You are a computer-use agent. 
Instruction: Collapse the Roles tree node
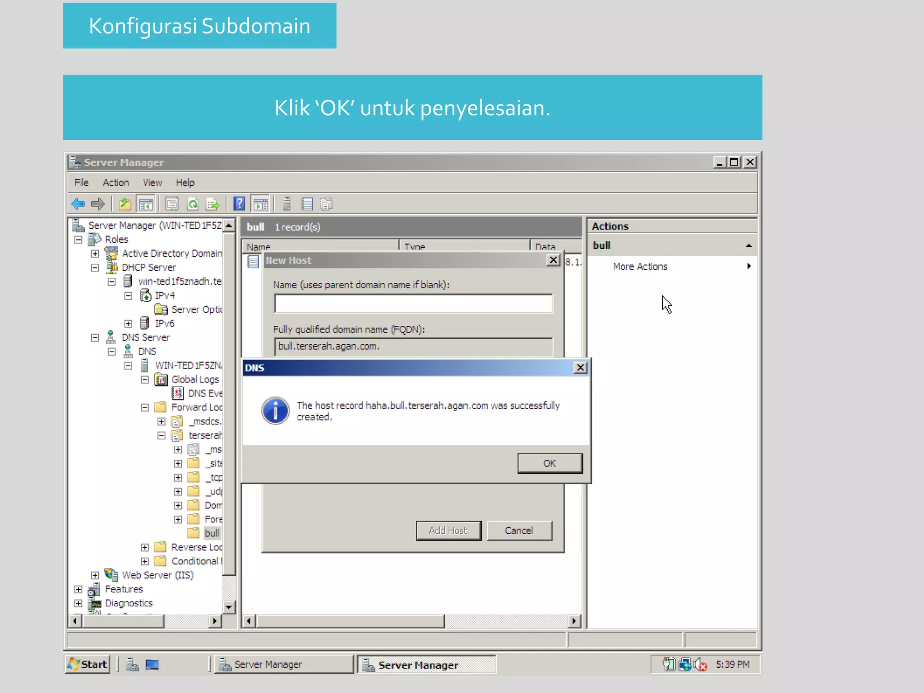click(79, 240)
